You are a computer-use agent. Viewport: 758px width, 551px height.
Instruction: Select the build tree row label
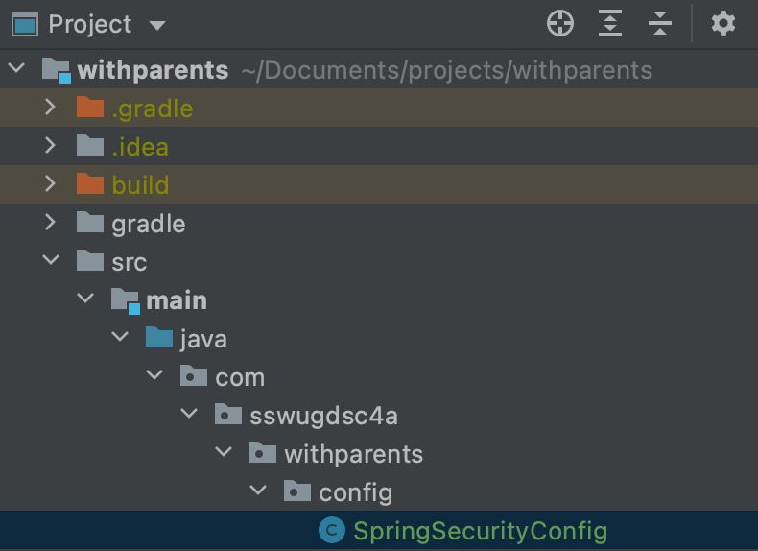140,185
